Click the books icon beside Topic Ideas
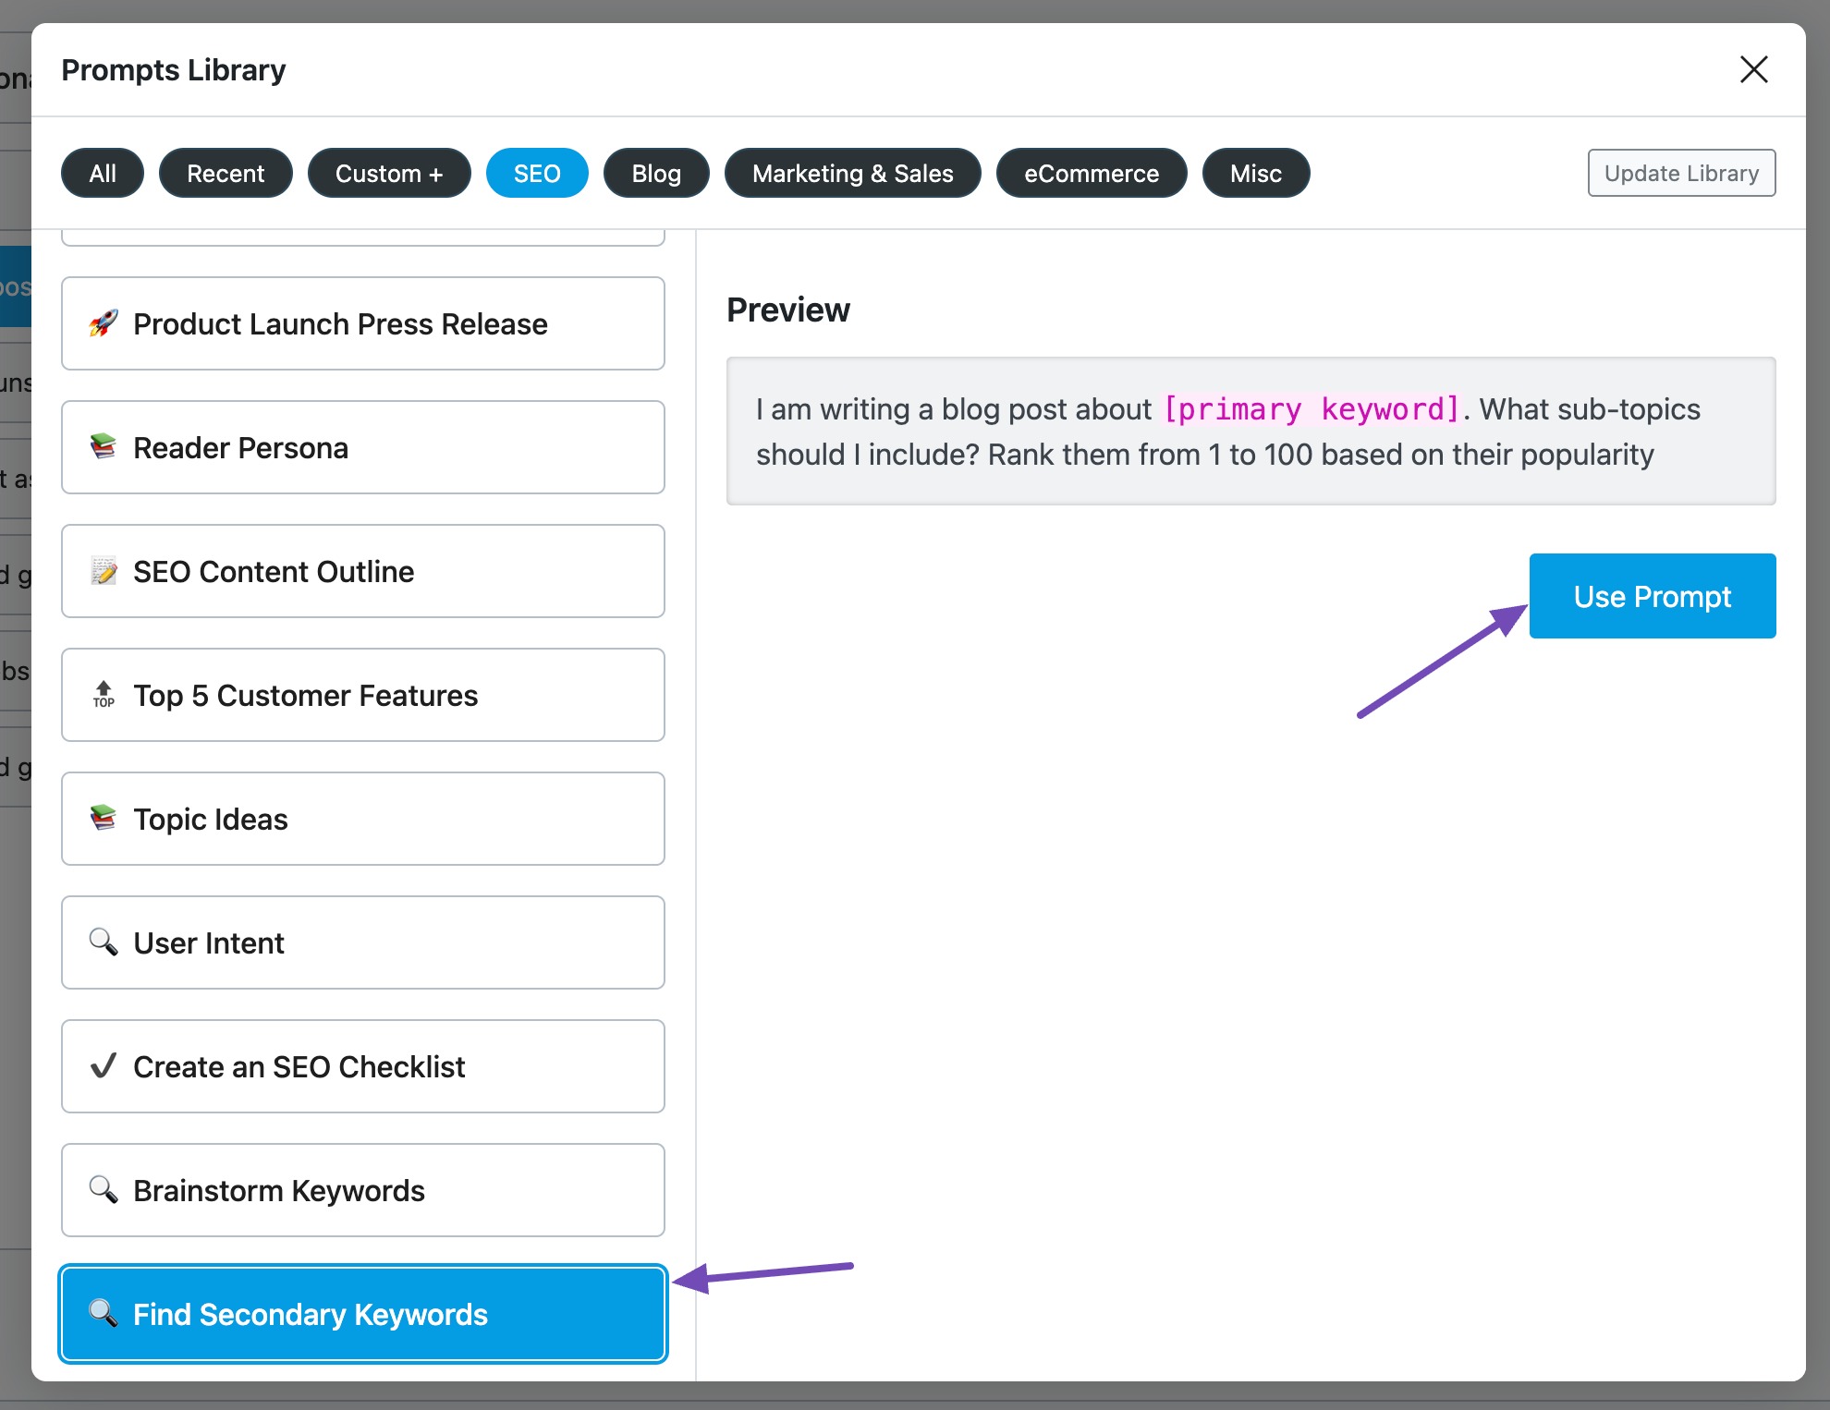 (104, 819)
